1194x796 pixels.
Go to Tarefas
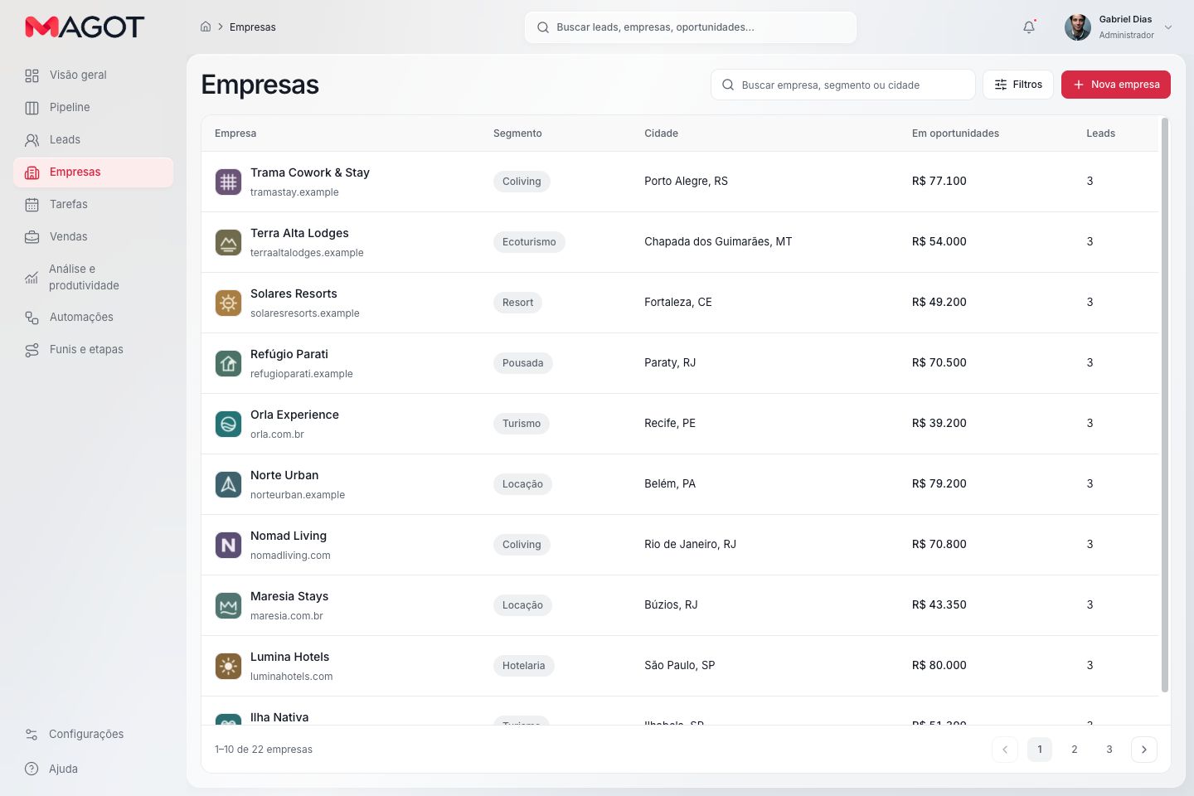pyautogui.click(x=93, y=205)
